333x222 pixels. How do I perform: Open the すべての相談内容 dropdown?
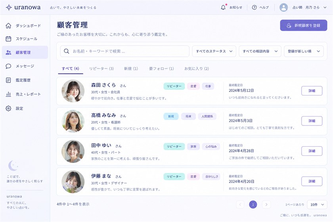[x=260, y=51]
